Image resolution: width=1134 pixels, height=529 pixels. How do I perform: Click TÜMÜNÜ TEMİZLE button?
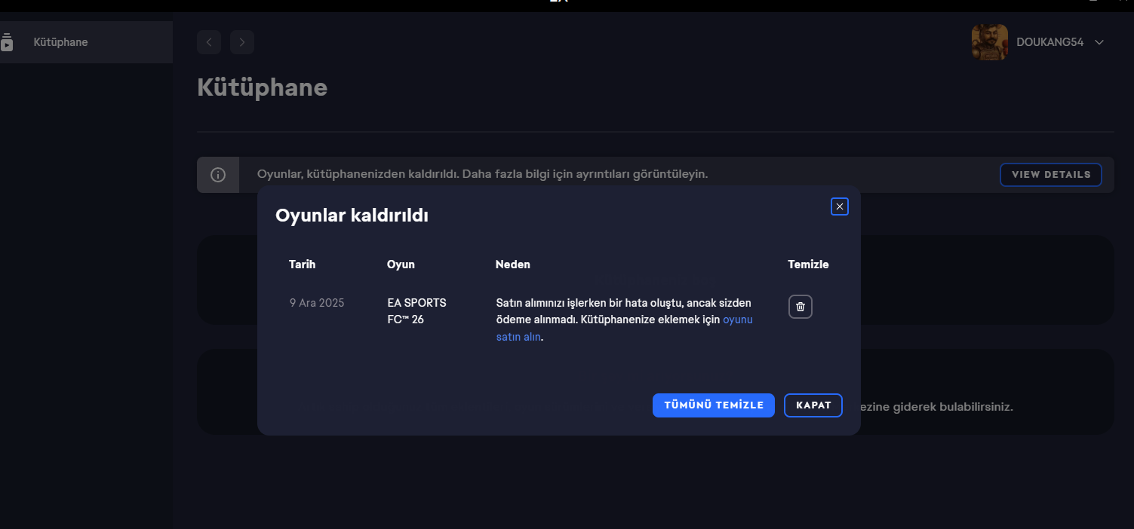click(714, 405)
